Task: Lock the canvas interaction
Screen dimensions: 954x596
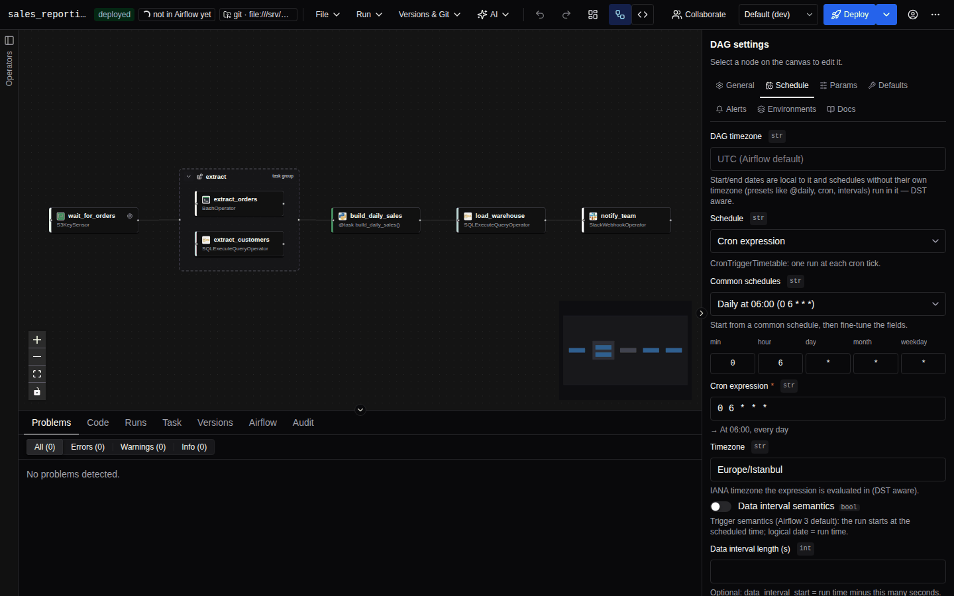Action: click(37, 391)
